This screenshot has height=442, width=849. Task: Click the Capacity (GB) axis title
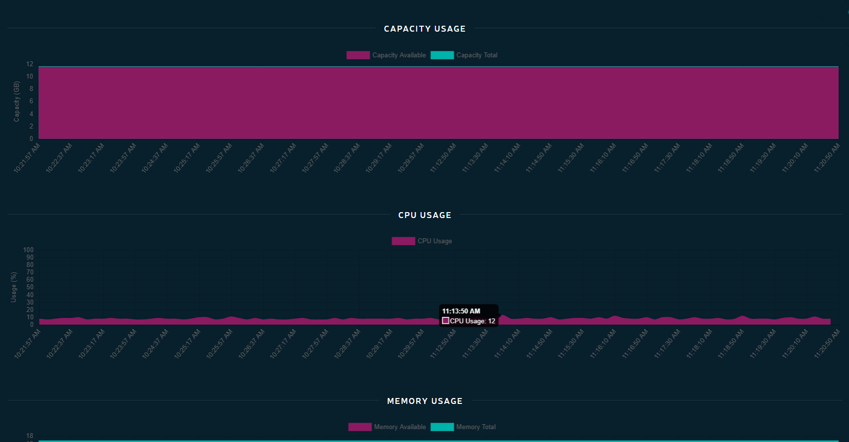[x=17, y=101]
